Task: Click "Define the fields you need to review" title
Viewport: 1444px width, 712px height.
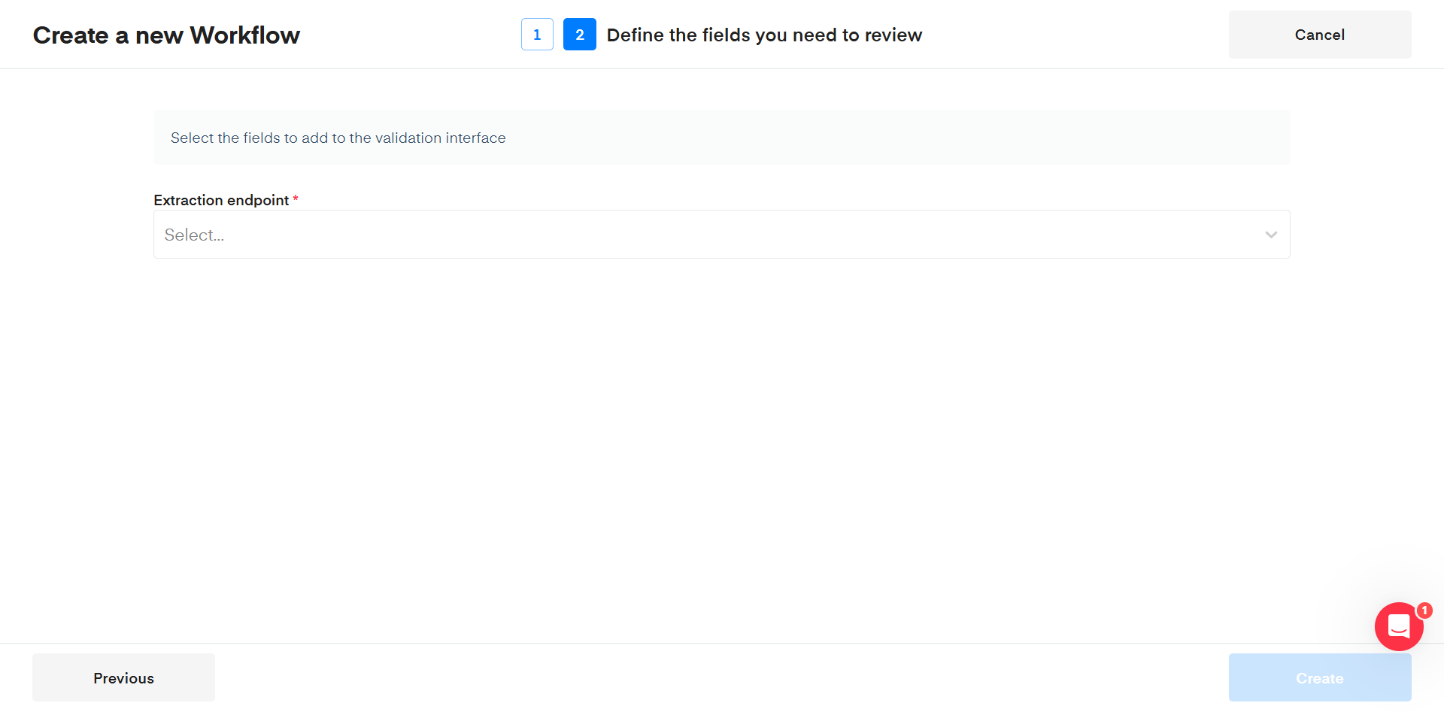Action: click(764, 35)
